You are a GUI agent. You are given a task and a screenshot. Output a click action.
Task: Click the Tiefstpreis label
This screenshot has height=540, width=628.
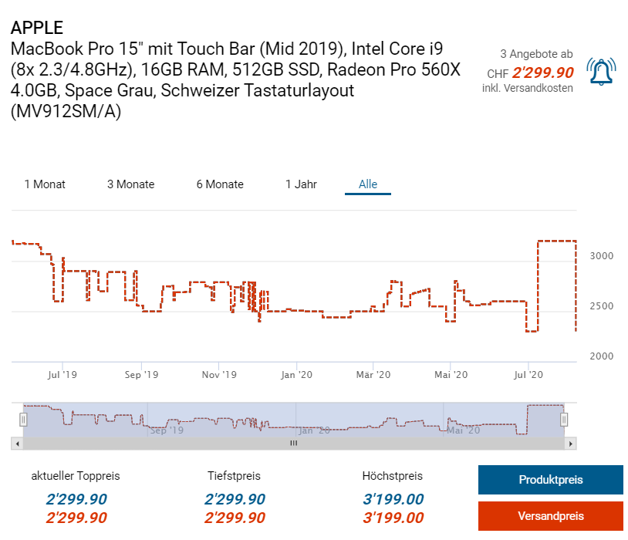[234, 476]
